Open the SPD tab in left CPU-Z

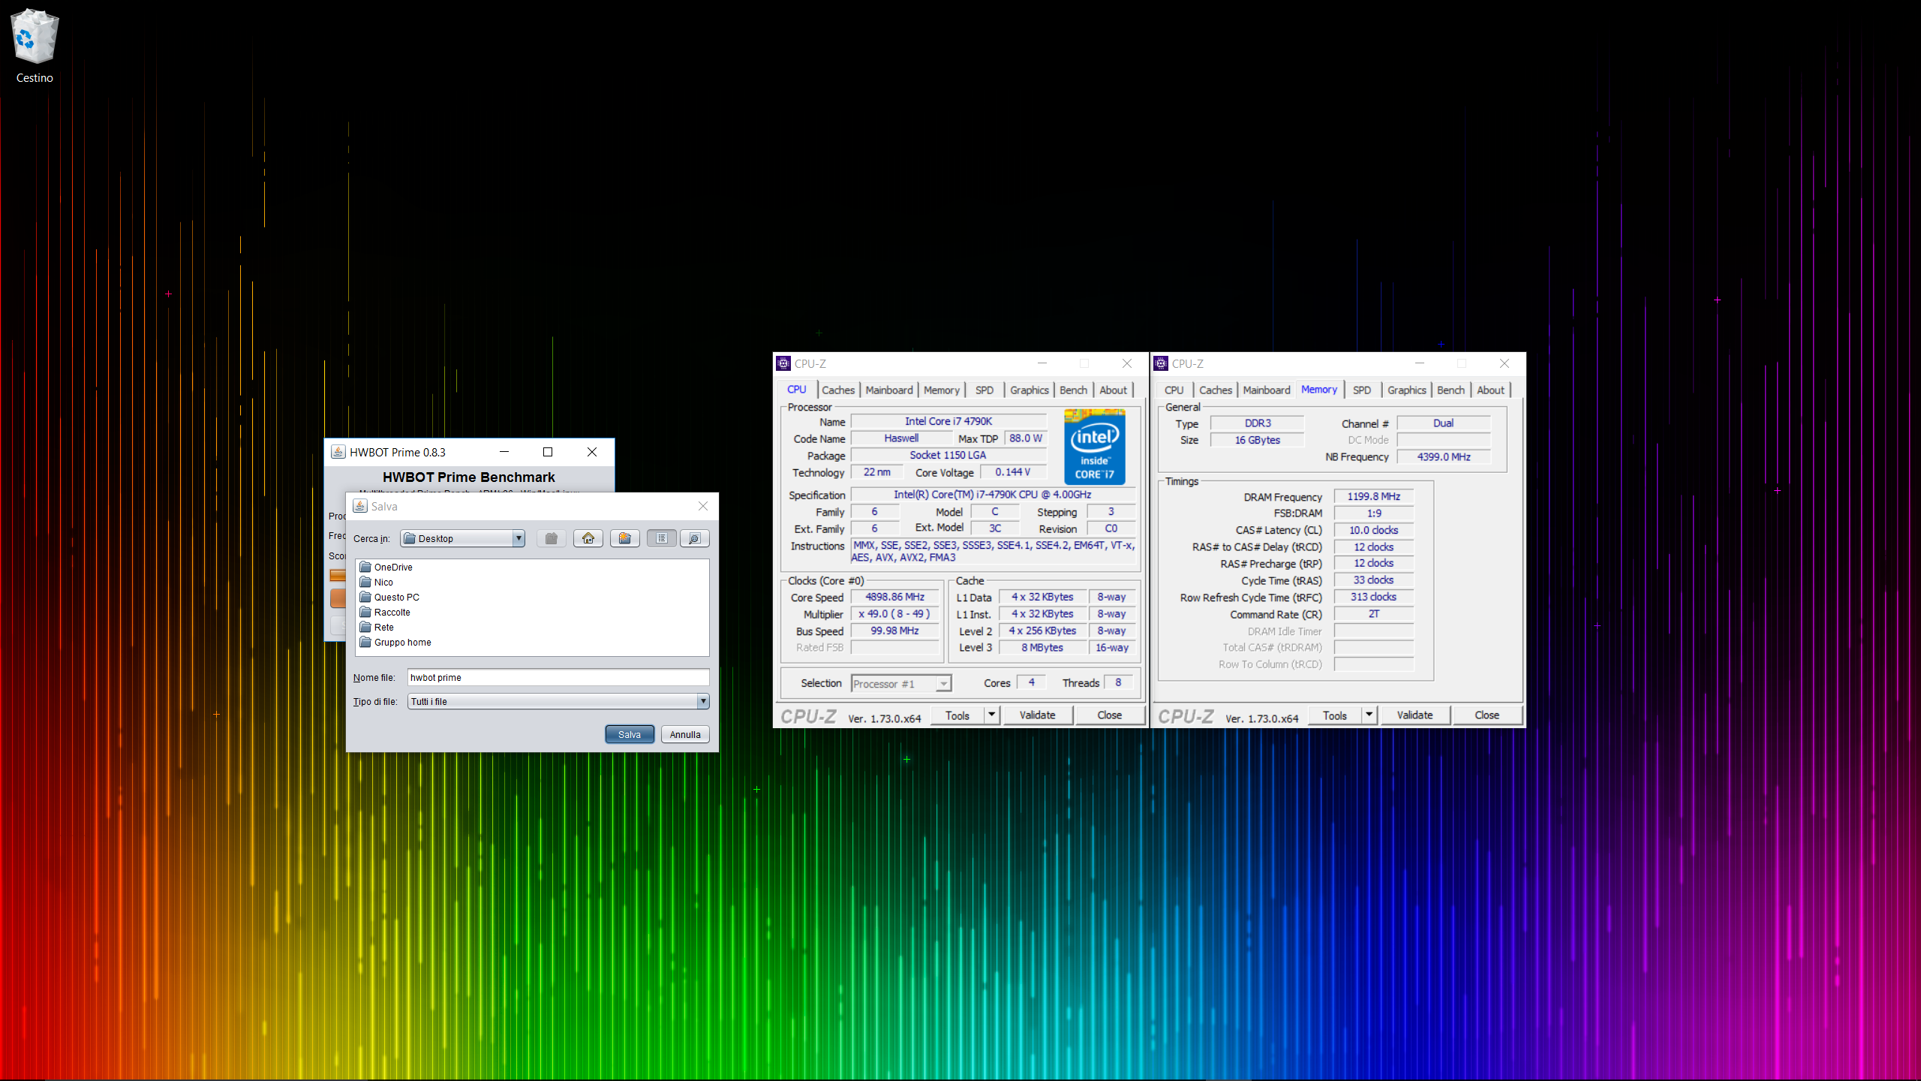(x=985, y=390)
